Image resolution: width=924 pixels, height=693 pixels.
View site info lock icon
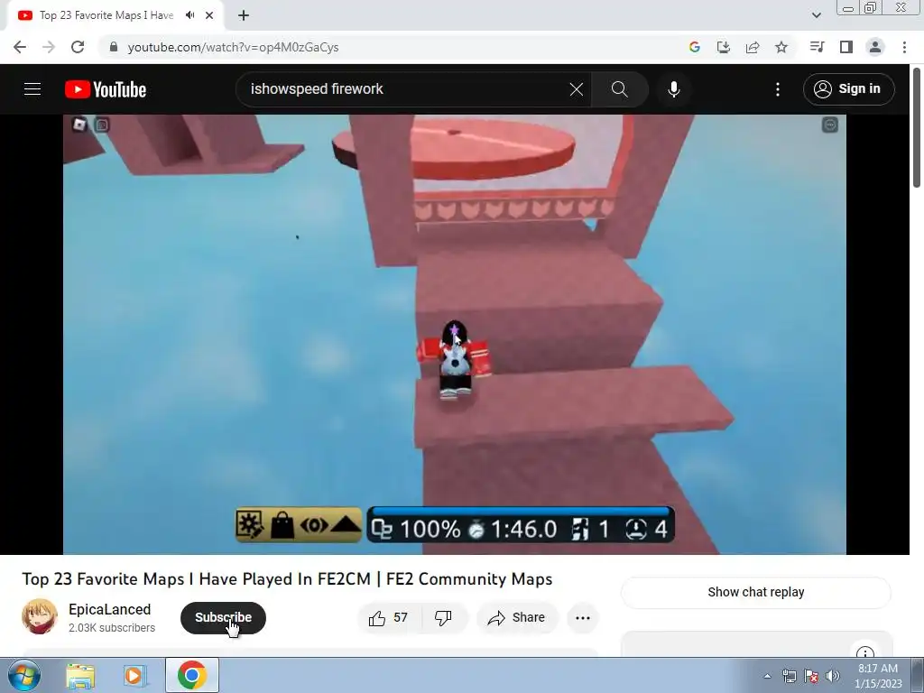tap(114, 47)
